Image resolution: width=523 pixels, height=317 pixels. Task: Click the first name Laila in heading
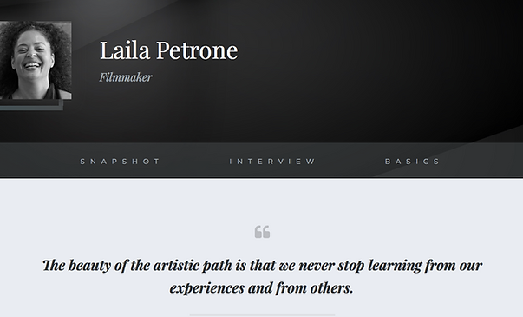click(x=125, y=50)
